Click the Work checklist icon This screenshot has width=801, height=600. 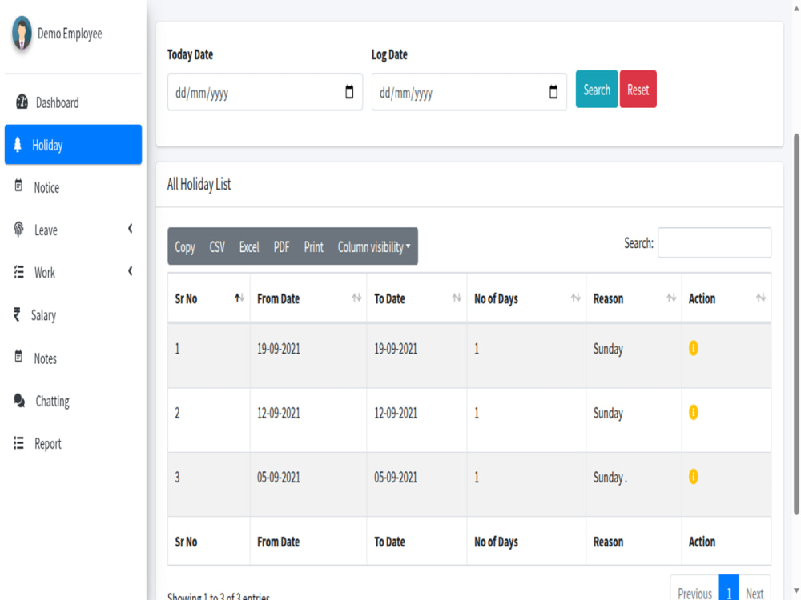click(x=19, y=272)
